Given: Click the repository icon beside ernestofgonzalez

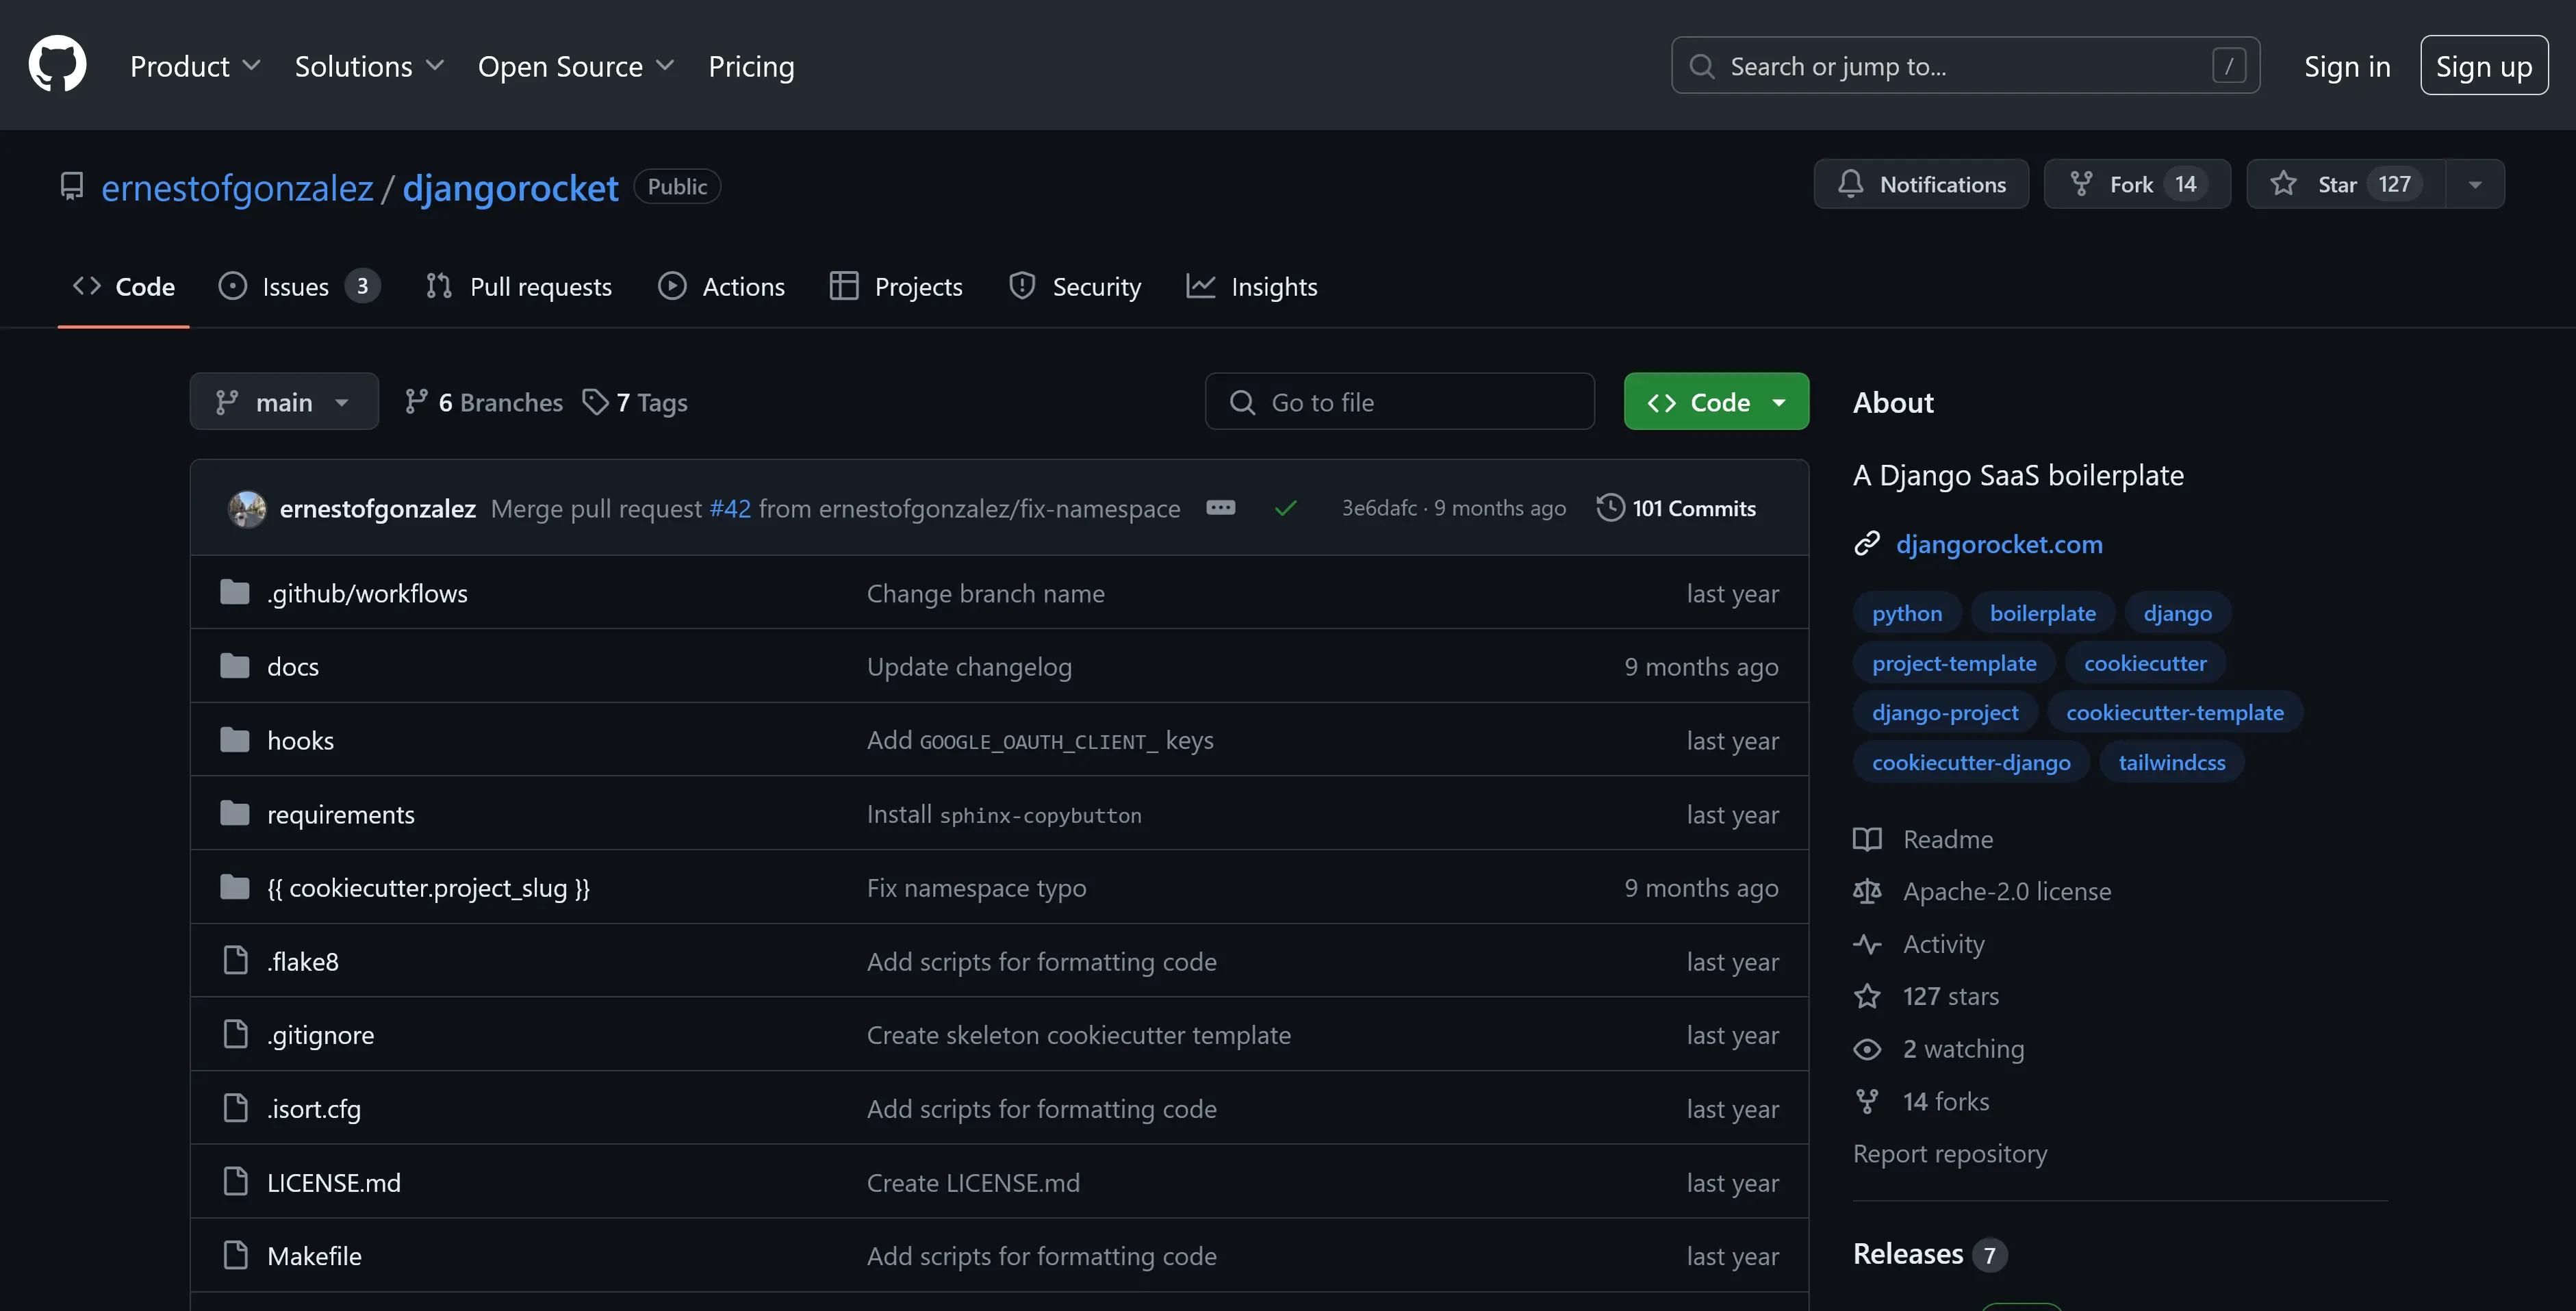Looking at the screenshot, I should click(x=72, y=186).
